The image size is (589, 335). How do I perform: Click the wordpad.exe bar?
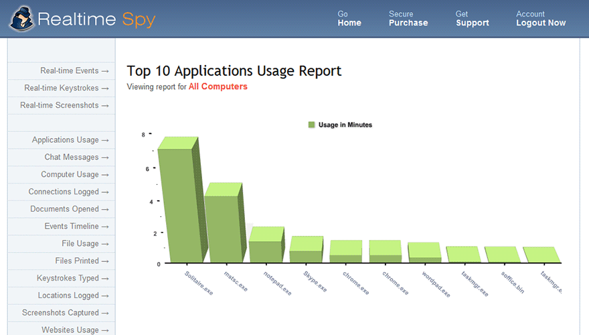424,253
